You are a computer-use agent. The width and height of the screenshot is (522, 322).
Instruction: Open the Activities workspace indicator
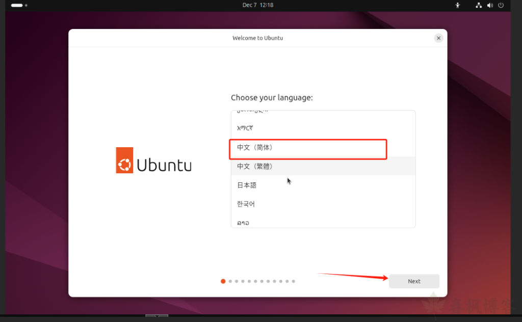coord(19,5)
